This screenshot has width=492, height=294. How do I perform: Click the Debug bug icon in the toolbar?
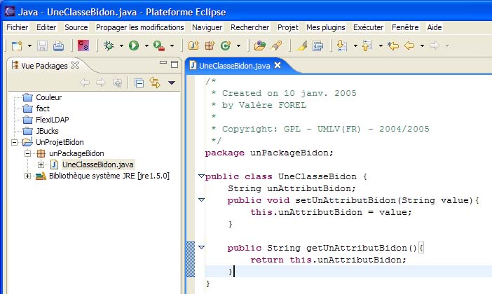(x=109, y=45)
